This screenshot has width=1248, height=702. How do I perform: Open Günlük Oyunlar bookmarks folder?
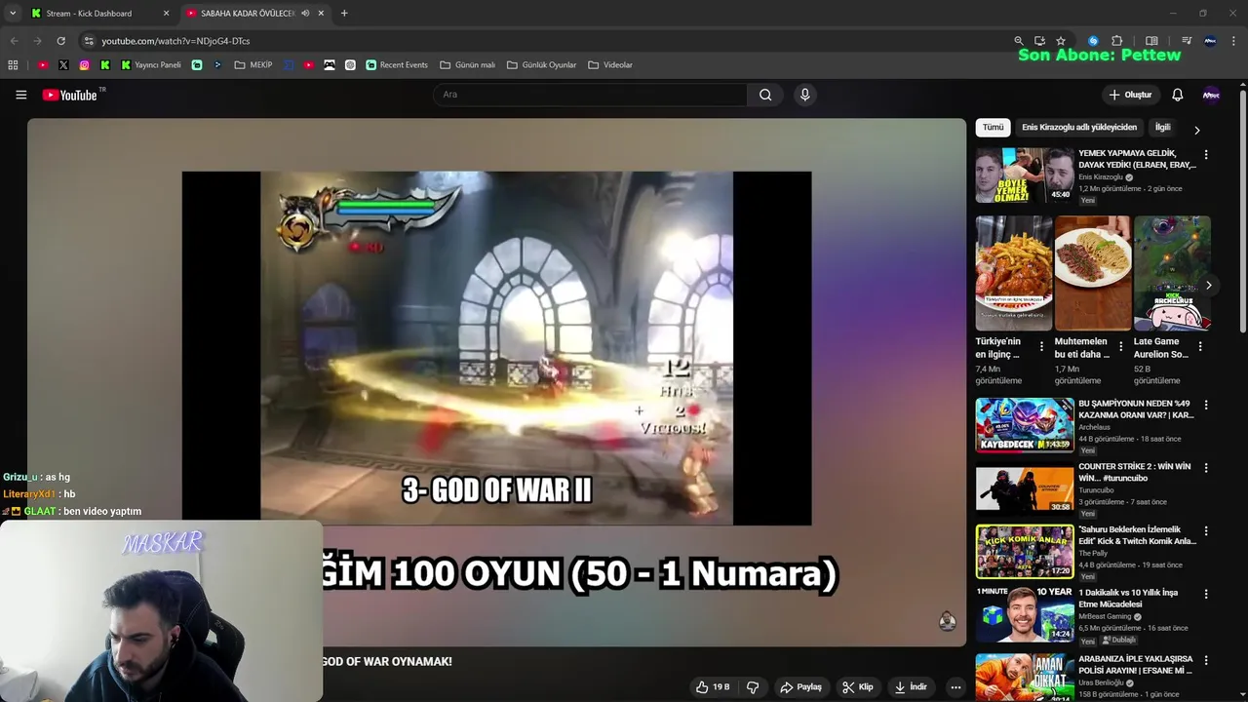pos(542,65)
